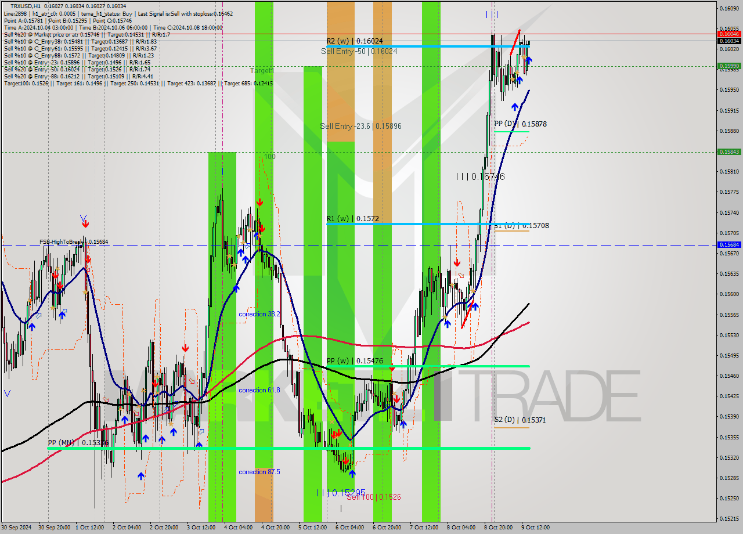743x534 pixels.
Task: Click the 'correction 87.5' Fibonacci label
Action: click(x=259, y=472)
